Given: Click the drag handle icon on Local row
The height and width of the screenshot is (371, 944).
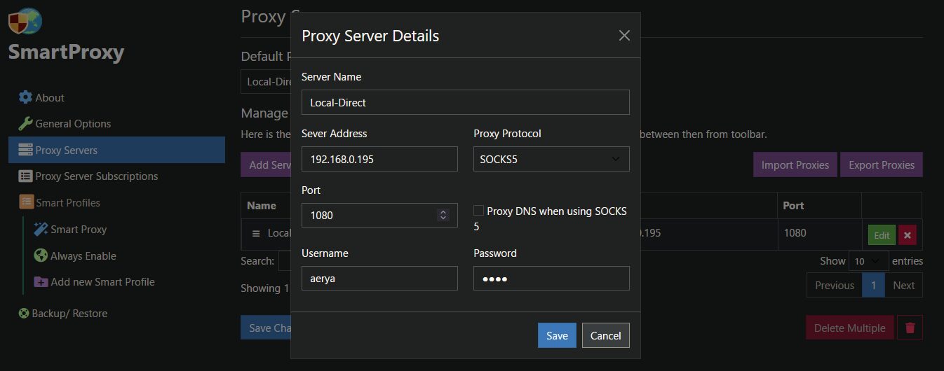Looking at the screenshot, I should click(256, 233).
